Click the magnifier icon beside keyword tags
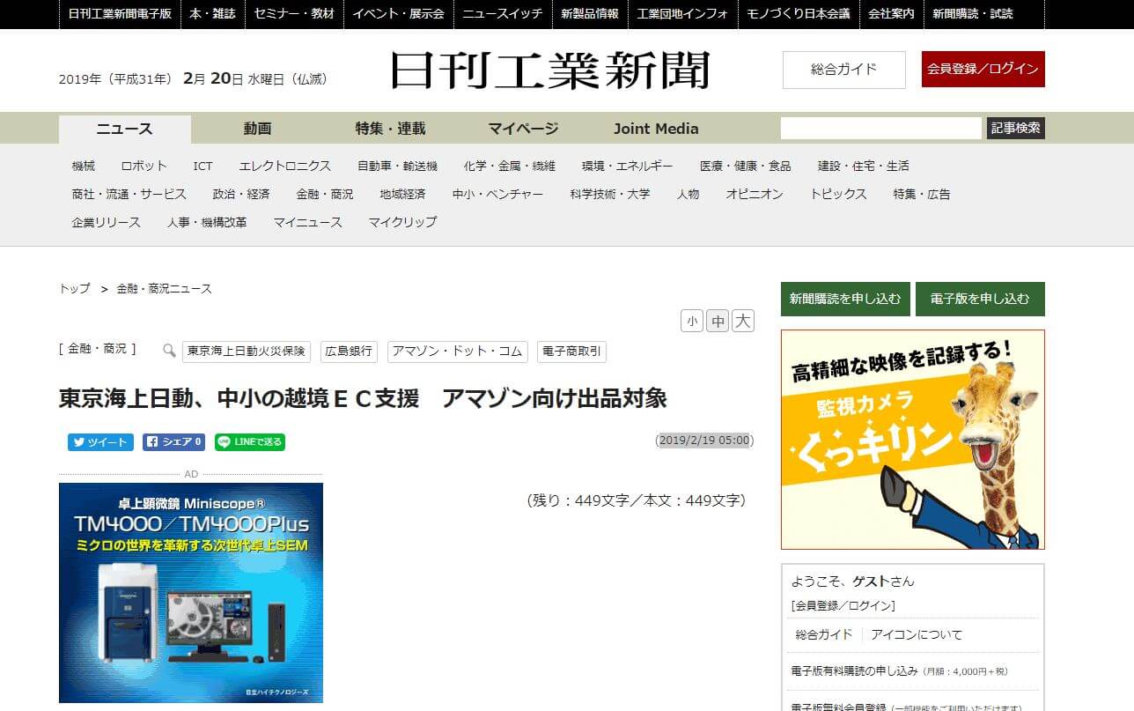Viewport: 1134px width, 711px height. [x=169, y=351]
